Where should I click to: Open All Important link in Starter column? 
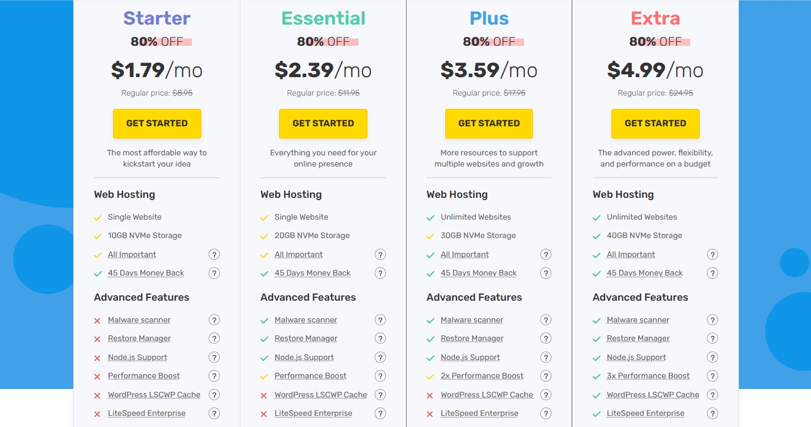point(132,255)
